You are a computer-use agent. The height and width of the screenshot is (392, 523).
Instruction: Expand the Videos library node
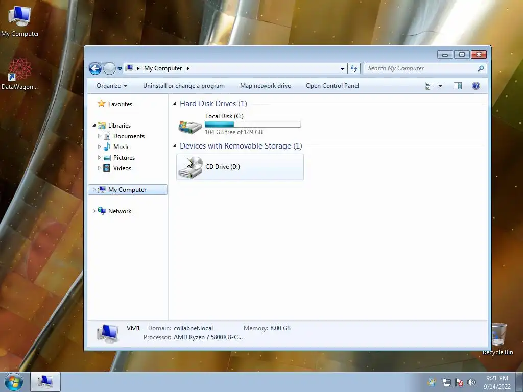[99, 168]
